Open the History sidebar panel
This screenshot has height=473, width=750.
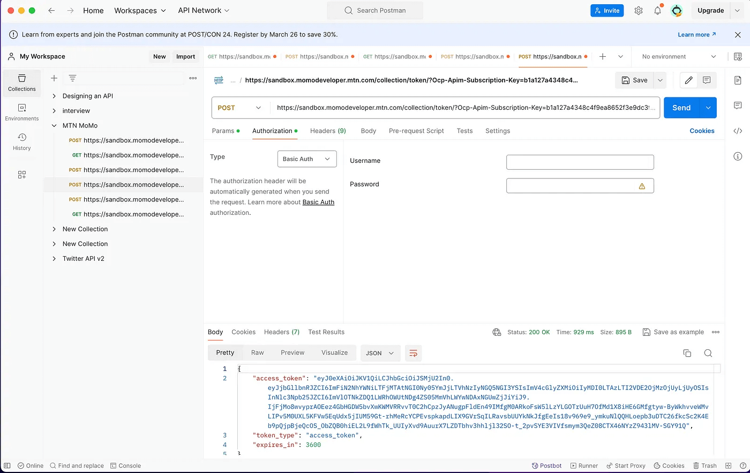[22, 141]
